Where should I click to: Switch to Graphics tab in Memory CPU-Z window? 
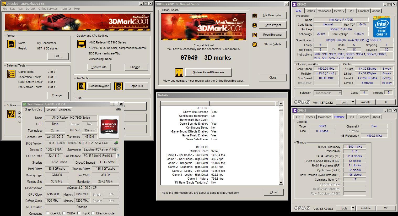point(364,117)
